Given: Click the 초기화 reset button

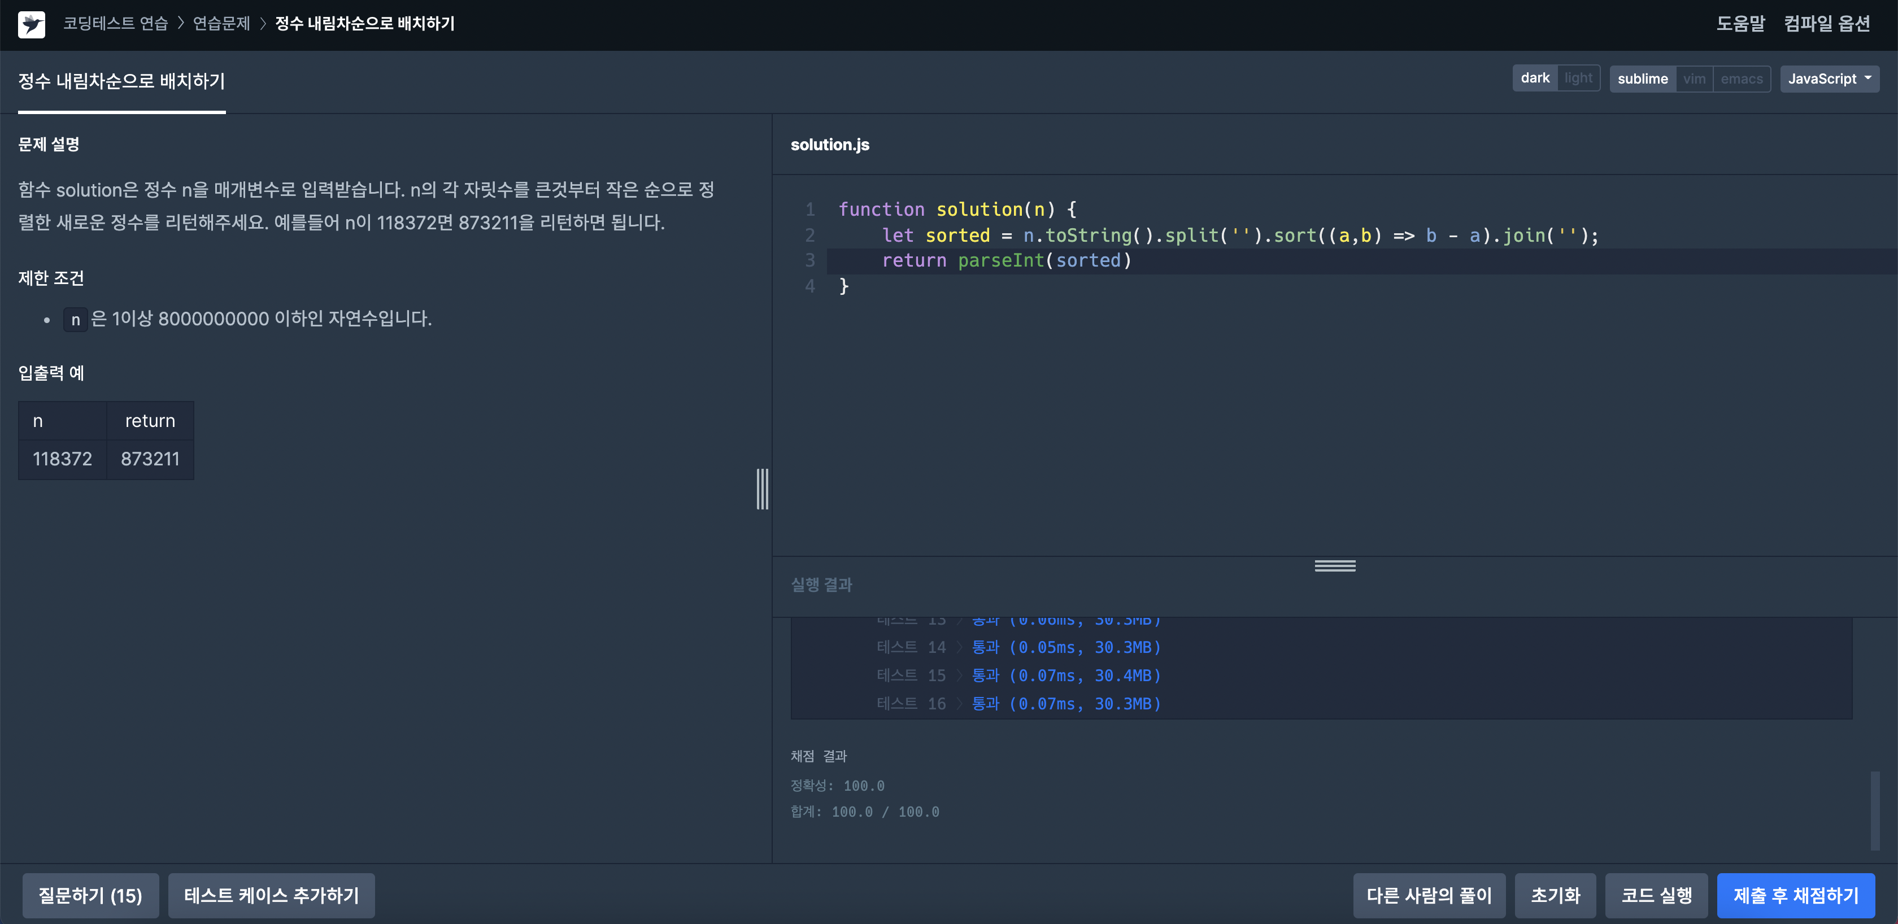Looking at the screenshot, I should coord(1555,895).
